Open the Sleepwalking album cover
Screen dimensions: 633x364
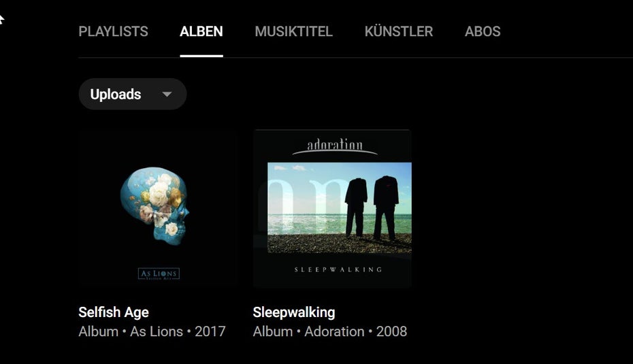point(332,208)
